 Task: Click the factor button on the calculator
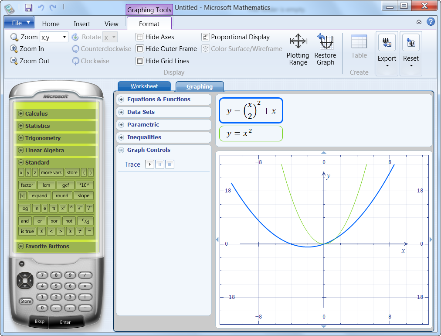click(27, 185)
